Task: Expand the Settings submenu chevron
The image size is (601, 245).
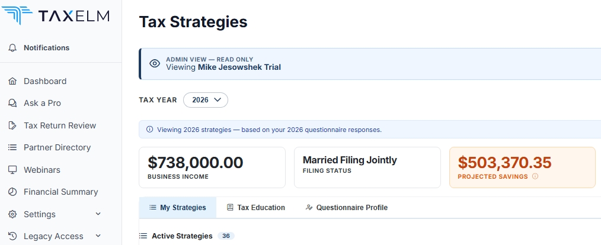Action: point(98,214)
